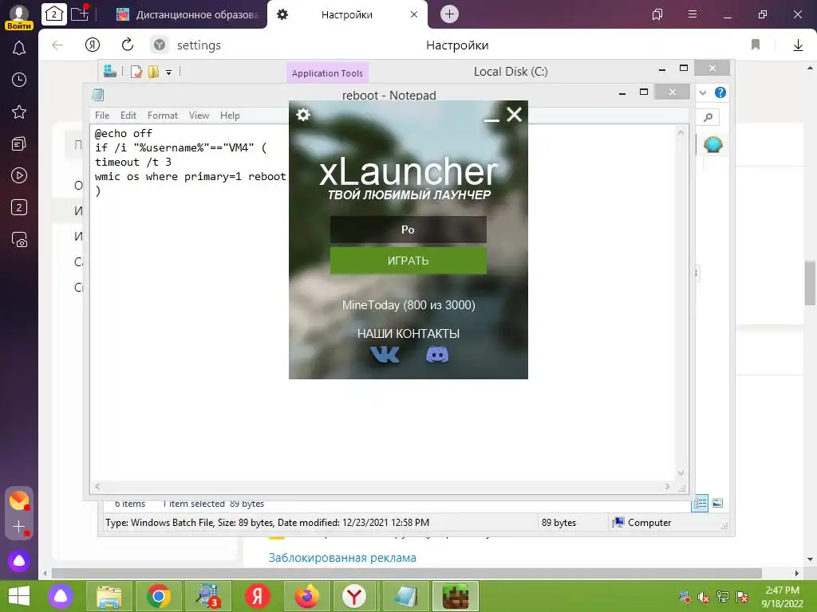817x612 pixels.
Task: Open File Explorer from taskbar
Action: tap(109, 596)
